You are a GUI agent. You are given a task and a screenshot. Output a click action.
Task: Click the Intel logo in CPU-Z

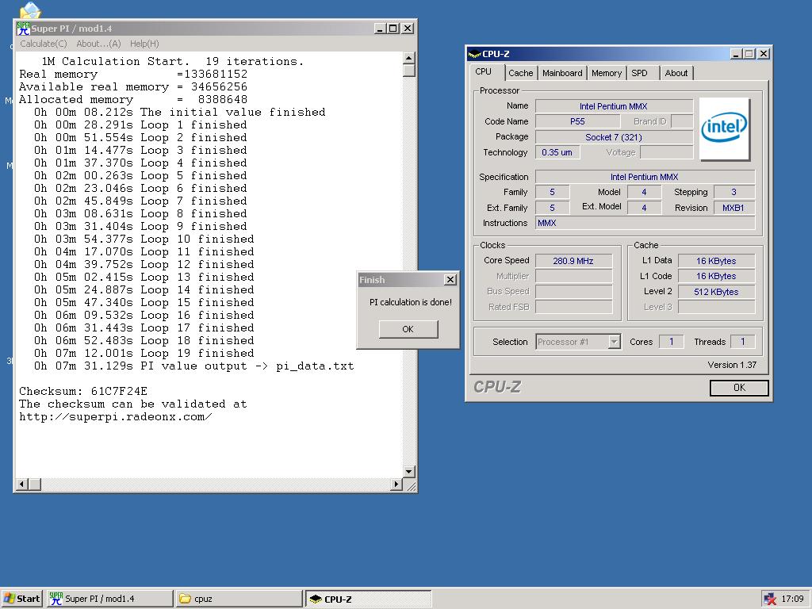pos(724,128)
